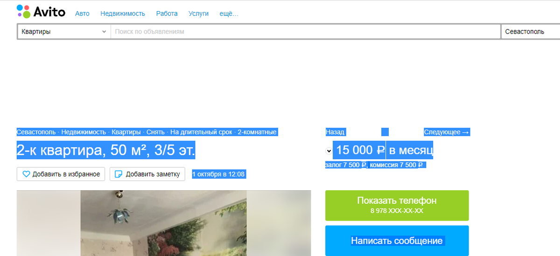Follow the На длительный срок breadcrumb
The width and height of the screenshot is (560, 256).
[201, 132]
